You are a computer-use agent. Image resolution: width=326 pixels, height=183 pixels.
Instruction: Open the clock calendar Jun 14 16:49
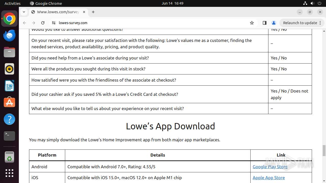coord(172,3)
